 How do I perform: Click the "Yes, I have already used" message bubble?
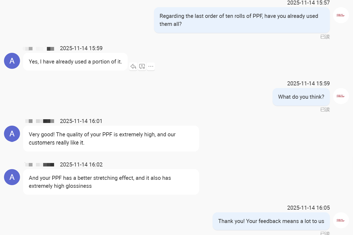pos(75,62)
